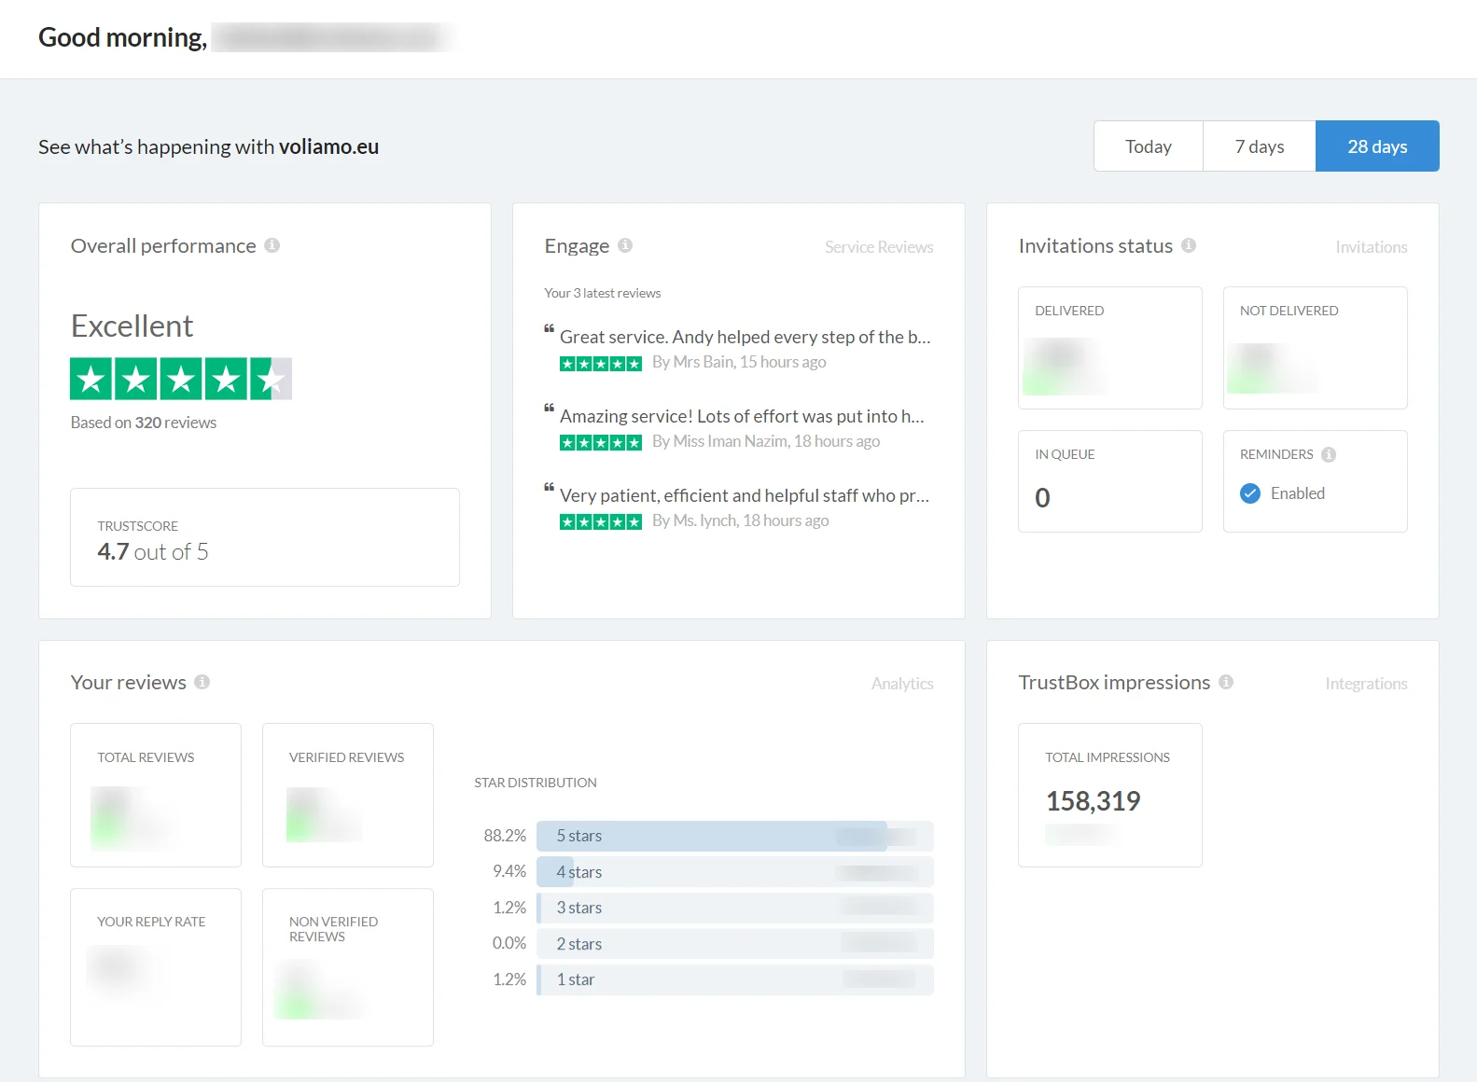Click the TrustScore 4.7 out of 5 card

(265, 537)
